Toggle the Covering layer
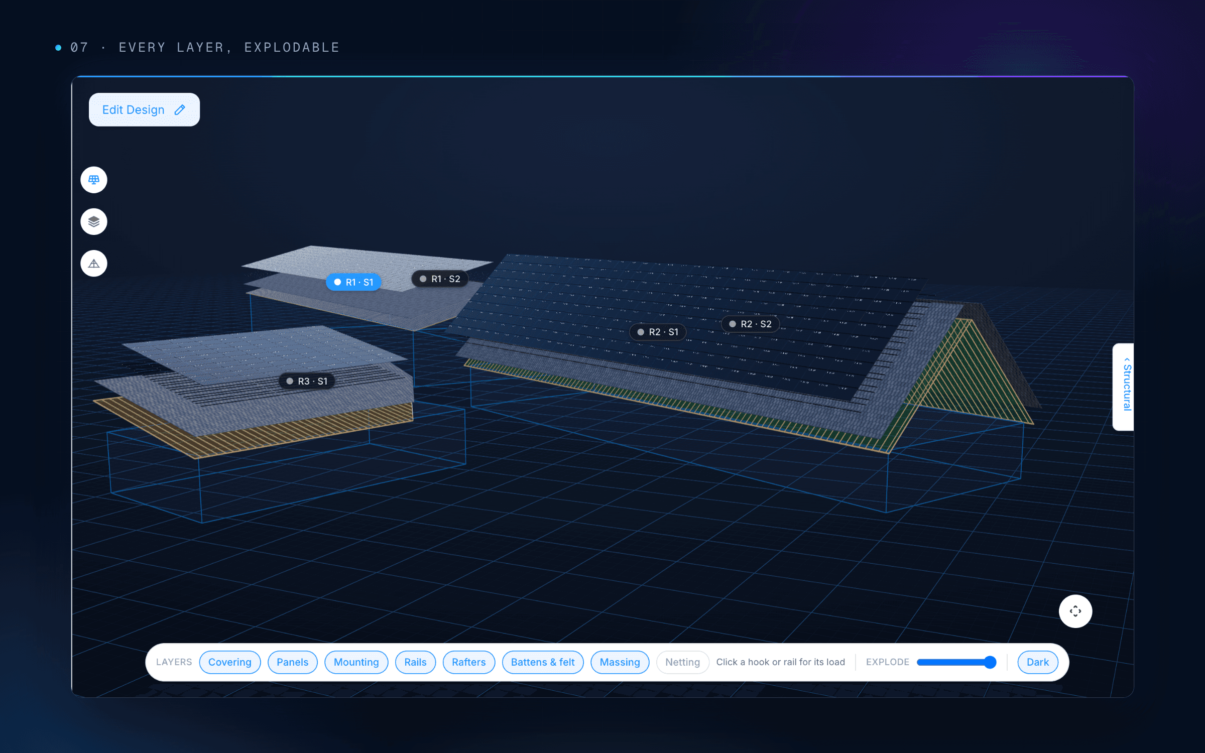 (x=230, y=662)
